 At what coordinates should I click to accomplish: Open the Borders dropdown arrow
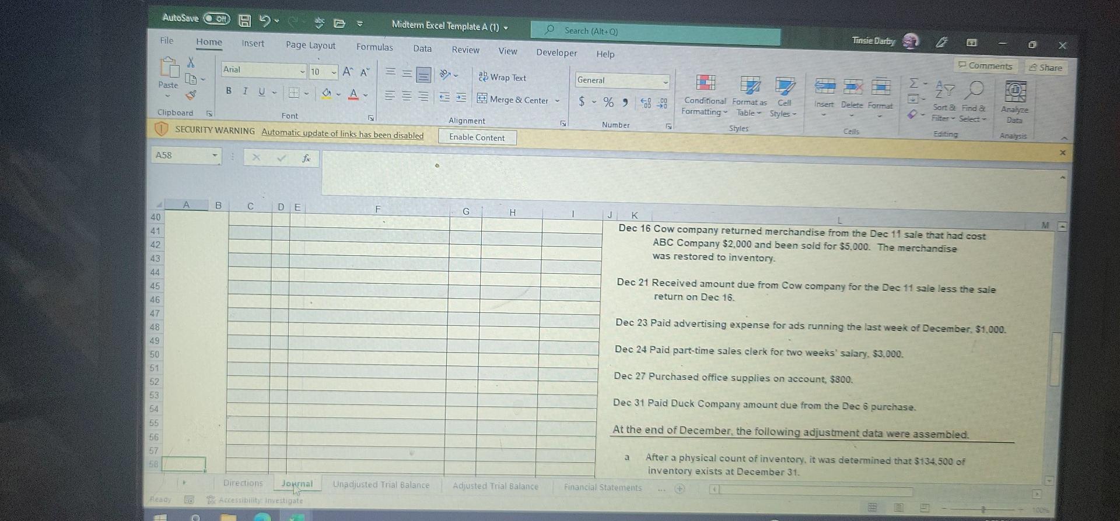click(306, 93)
